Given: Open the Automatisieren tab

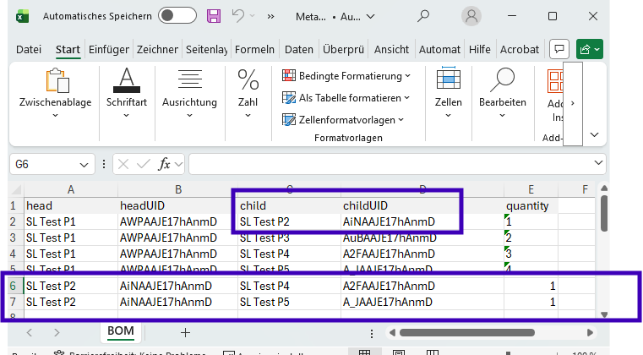Looking at the screenshot, I should pyautogui.click(x=439, y=50).
